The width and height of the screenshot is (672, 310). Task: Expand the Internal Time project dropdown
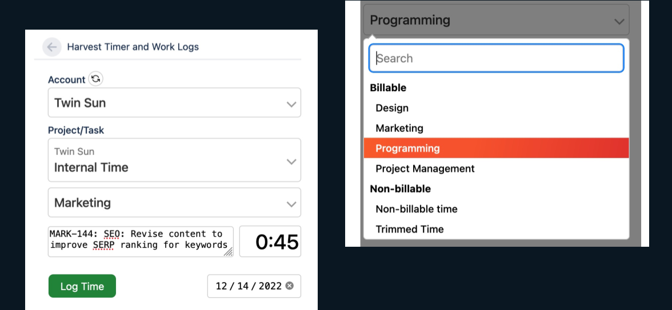tap(174, 160)
